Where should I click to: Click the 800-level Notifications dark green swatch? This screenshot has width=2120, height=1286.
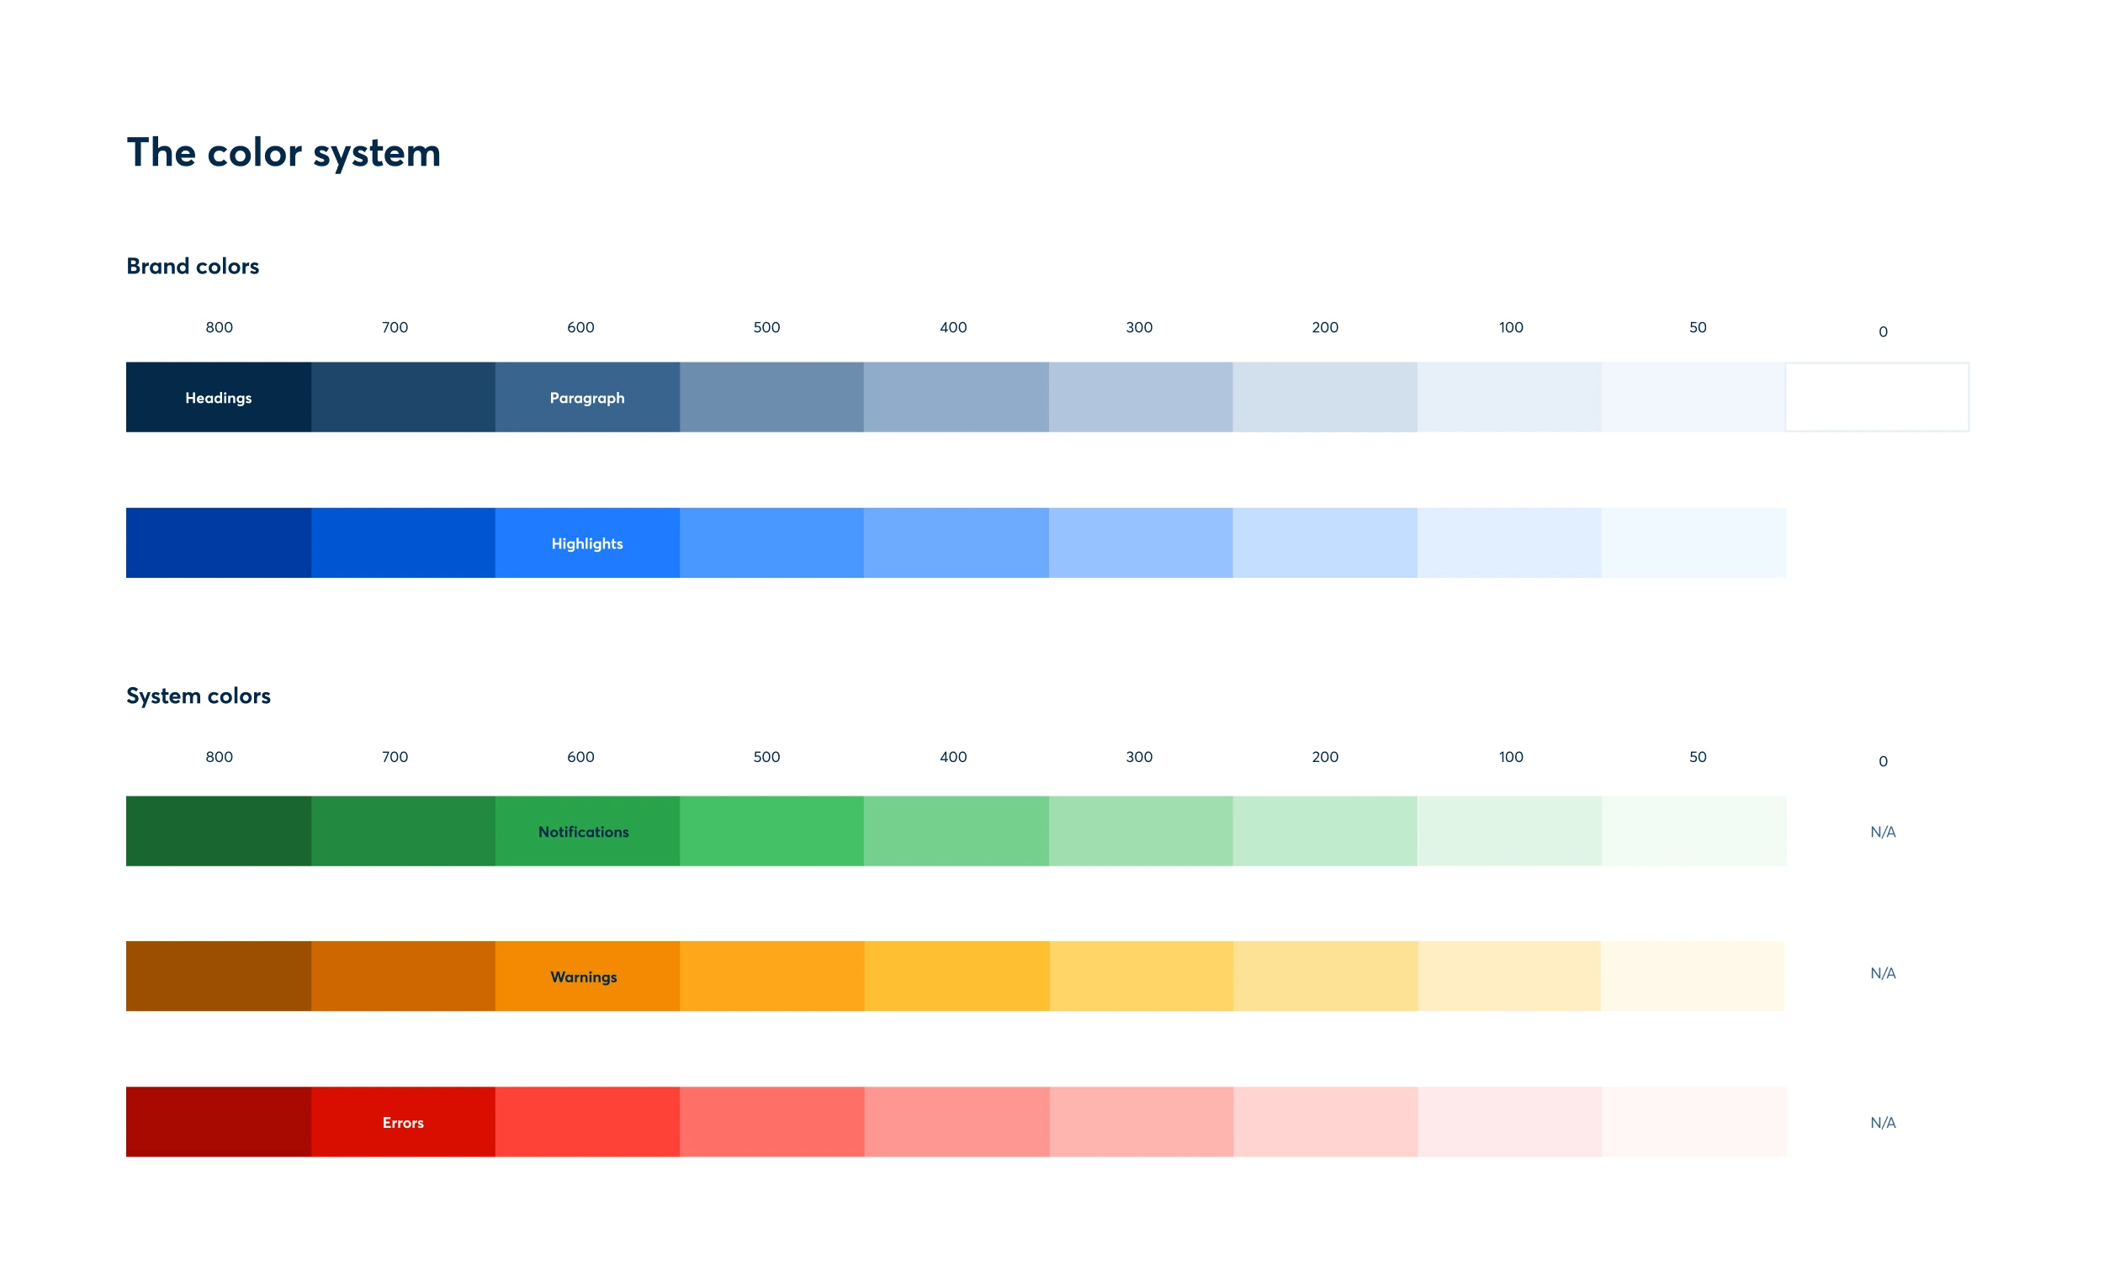pos(220,832)
